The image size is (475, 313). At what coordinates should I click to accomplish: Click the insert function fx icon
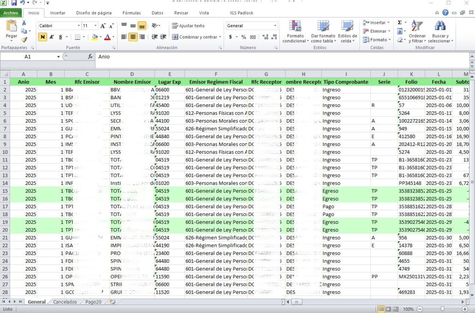pos(90,57)
